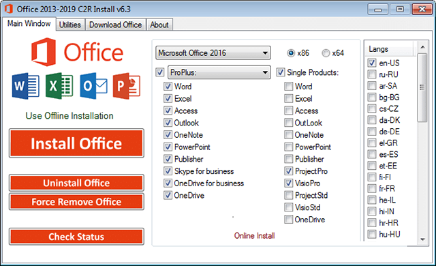Enable the hu-HU language
The width and height of the screenshot is (436, 266).
[372, 234]
